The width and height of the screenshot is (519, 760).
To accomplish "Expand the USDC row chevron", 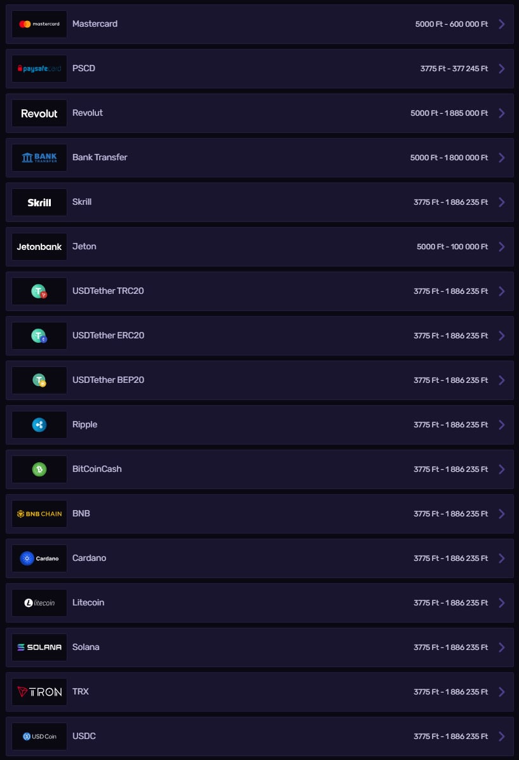I will [x=502, y=736].
